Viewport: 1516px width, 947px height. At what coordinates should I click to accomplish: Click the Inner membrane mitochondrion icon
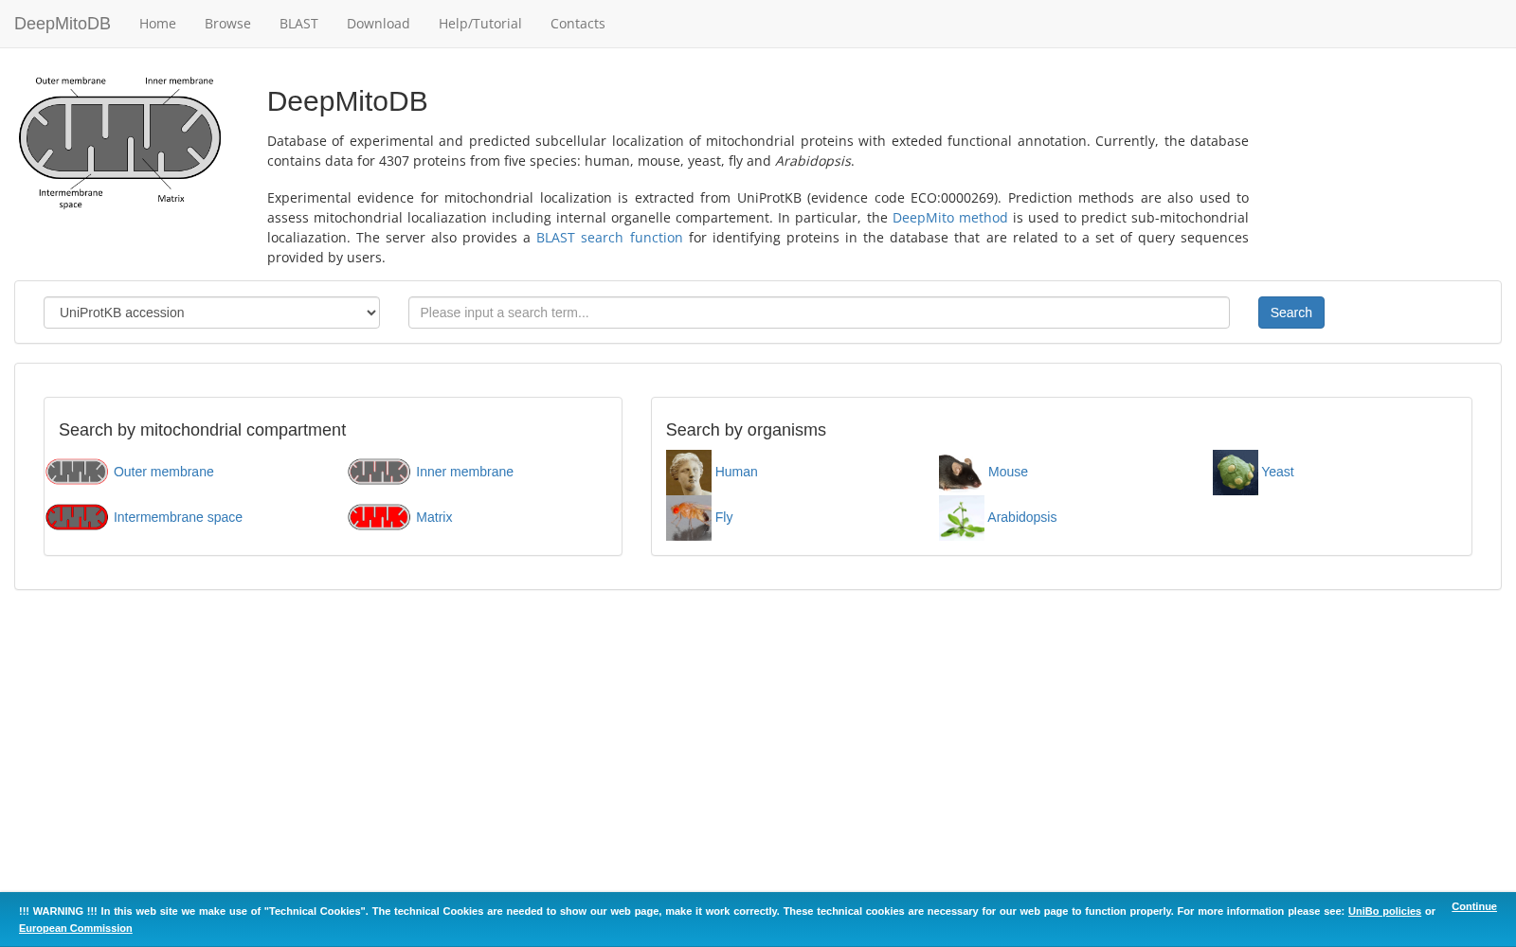pos(379,472)
